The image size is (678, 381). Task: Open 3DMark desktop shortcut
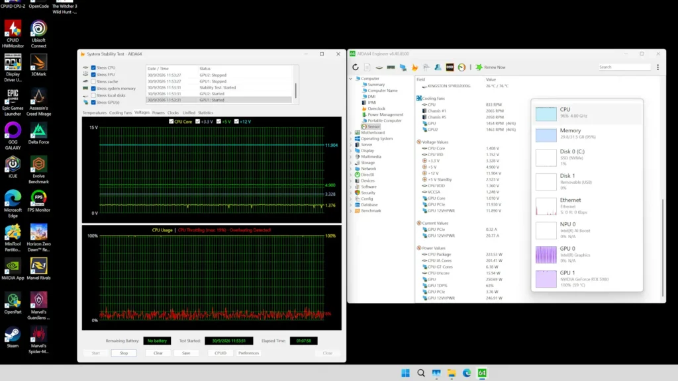click(38, 65)
